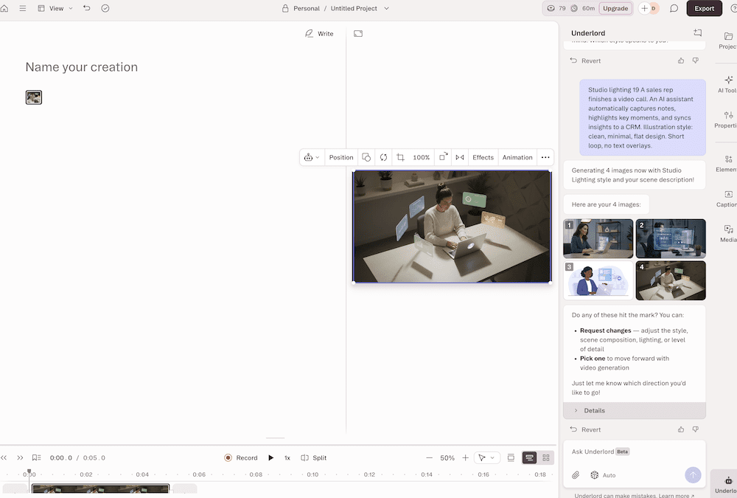
Task: Open the Untitled Project name dropdown
Action: 360,8
